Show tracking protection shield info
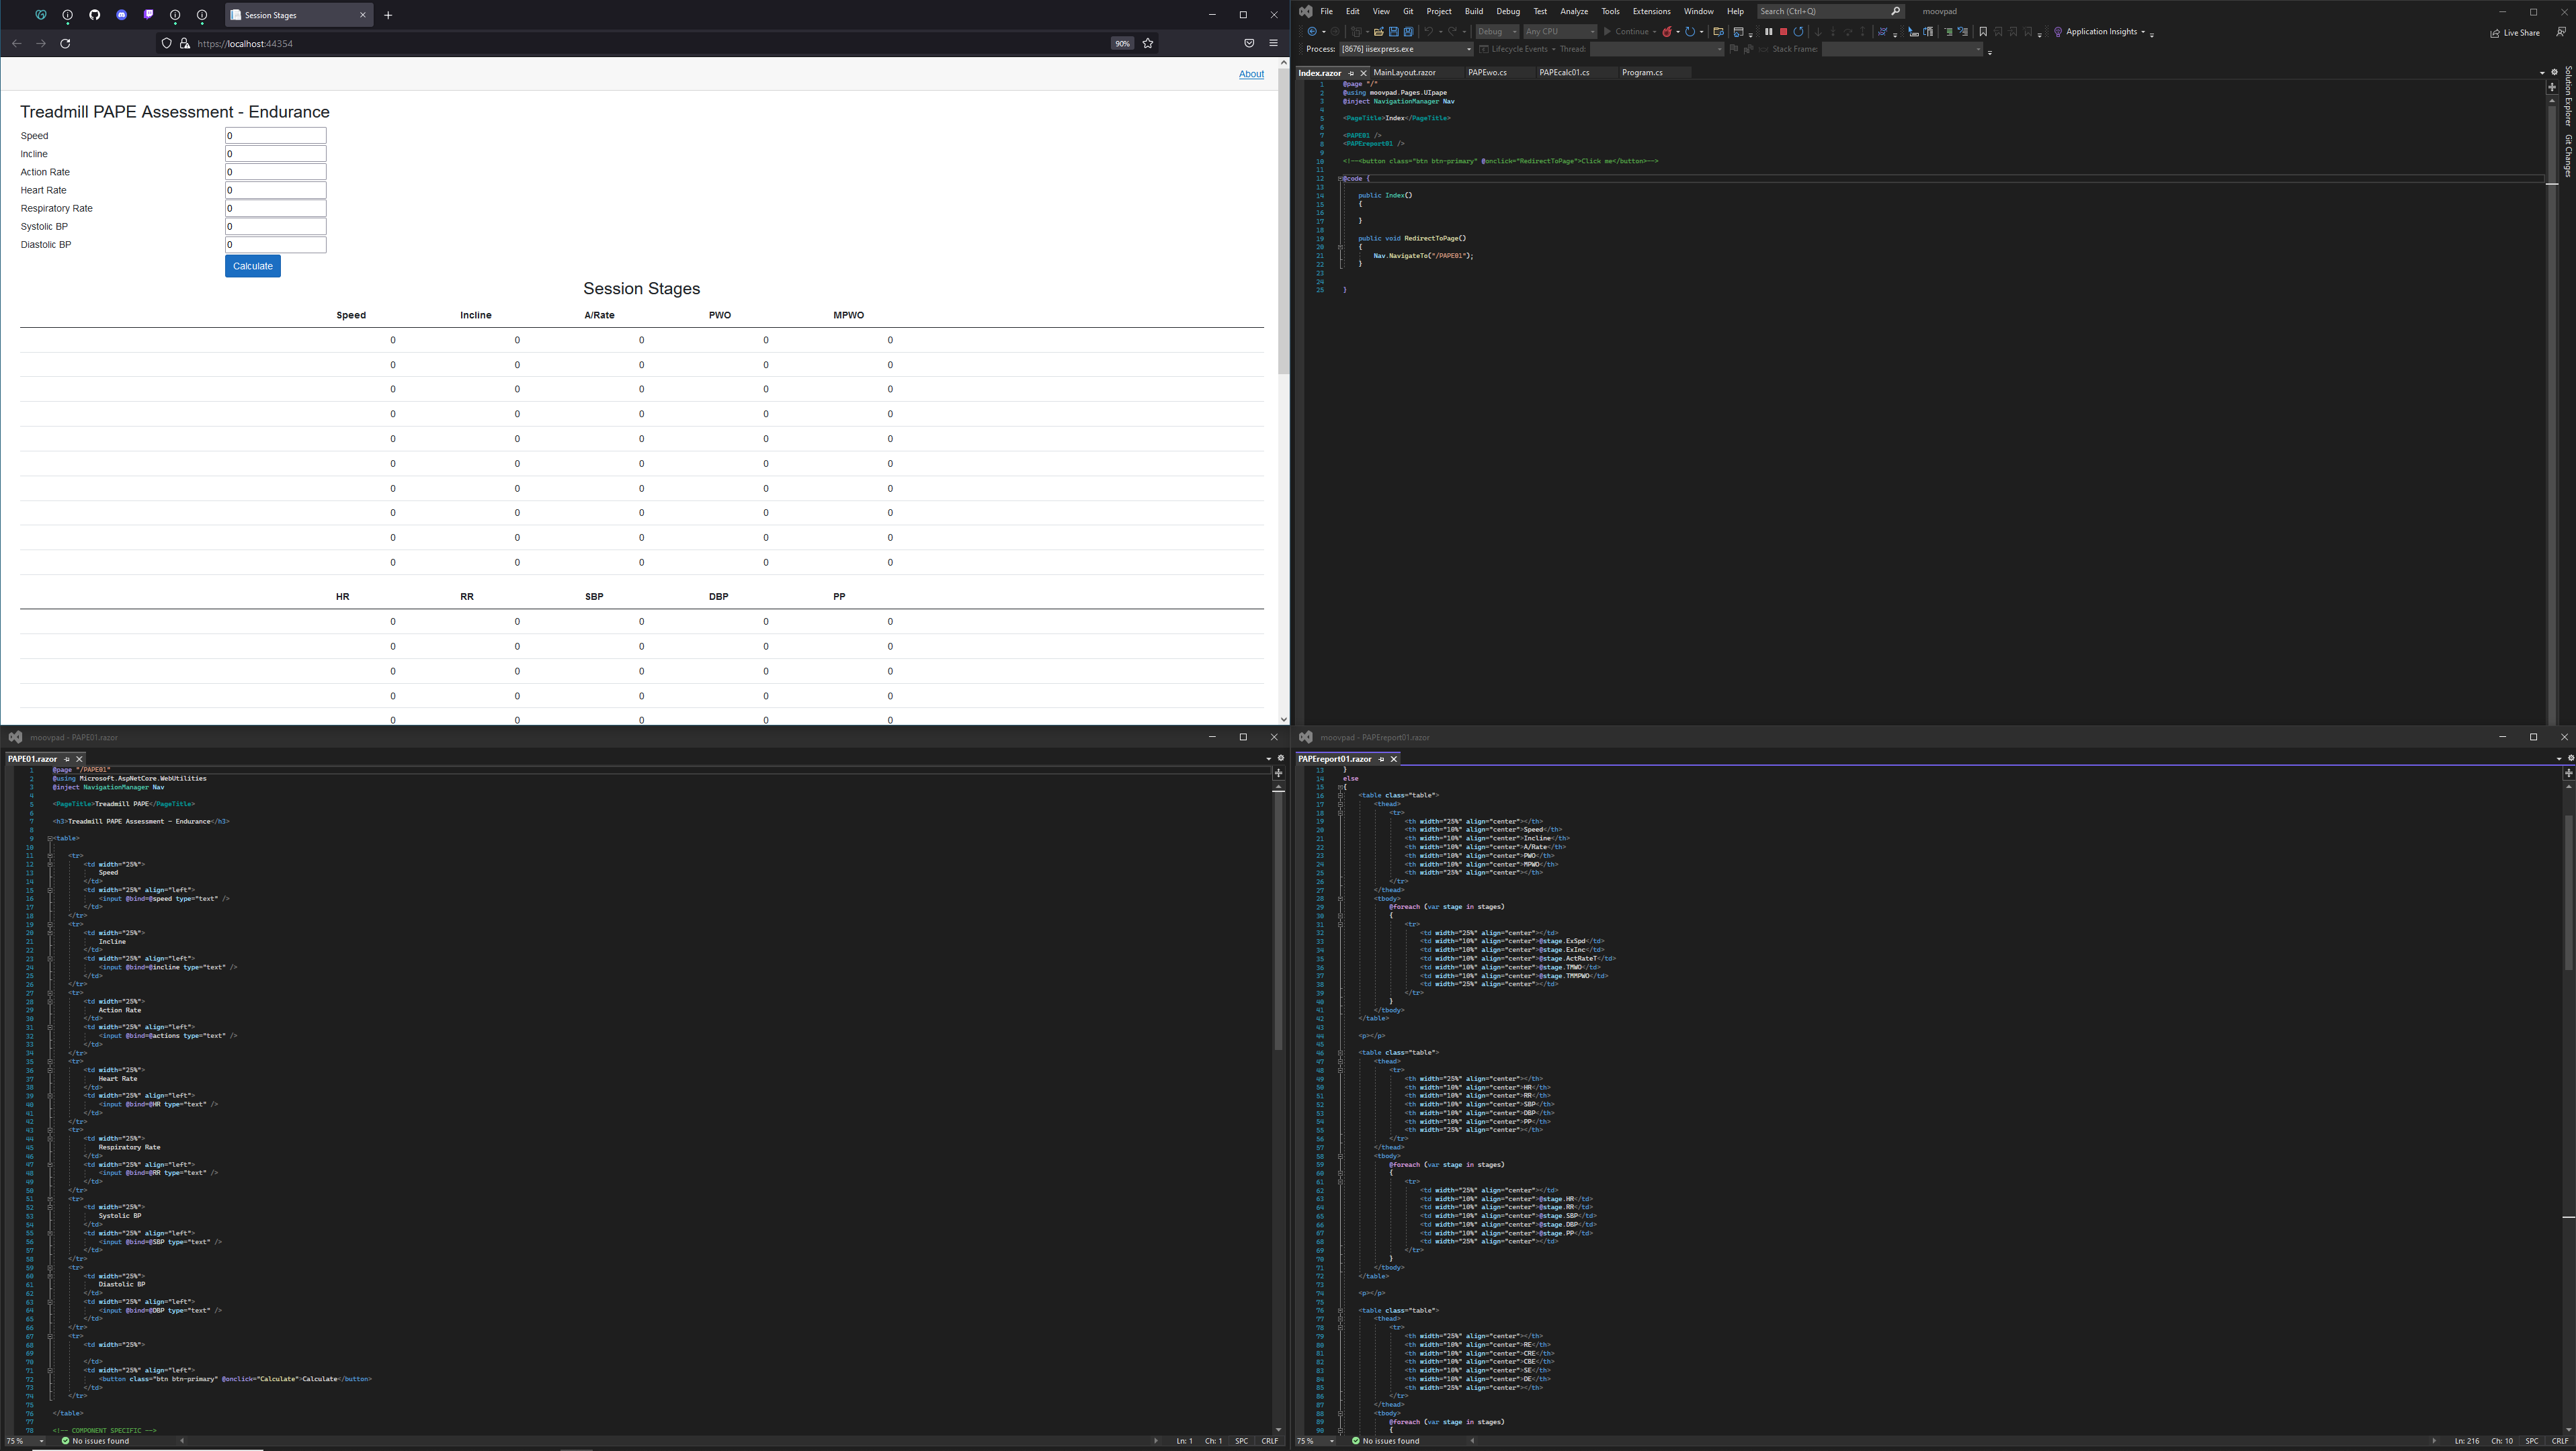2576x1451 pixels. point(166,43)
